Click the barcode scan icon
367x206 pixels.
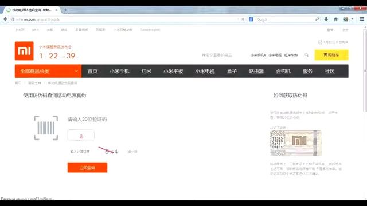coord(46,128)
